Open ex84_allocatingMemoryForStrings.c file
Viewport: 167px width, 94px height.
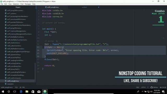[19, 51]
